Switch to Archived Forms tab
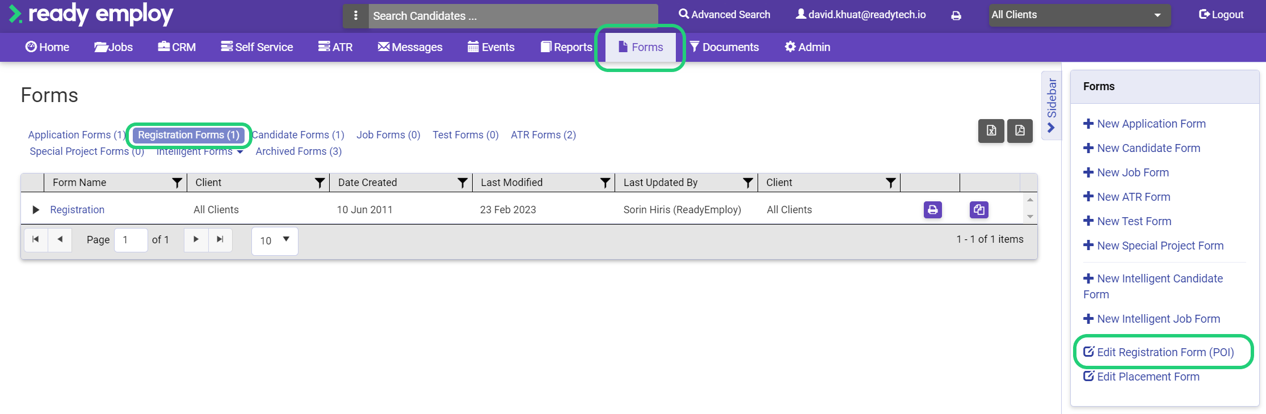Viewport: 1266px width, 414px height. point(298,151)
